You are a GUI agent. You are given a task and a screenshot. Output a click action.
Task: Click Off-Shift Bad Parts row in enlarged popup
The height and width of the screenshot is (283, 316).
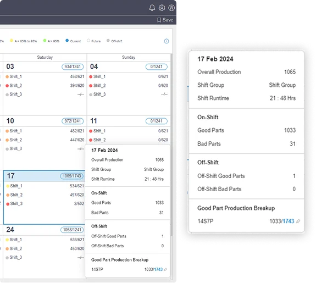tap(246, 189)
